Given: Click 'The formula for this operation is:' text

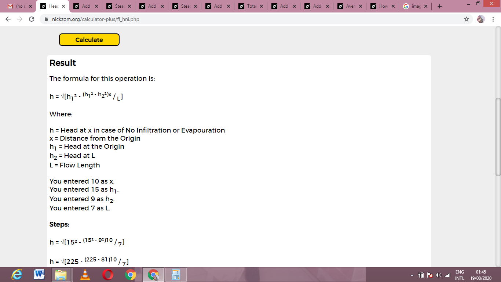Looking at the screenshot, I should 102,79.
